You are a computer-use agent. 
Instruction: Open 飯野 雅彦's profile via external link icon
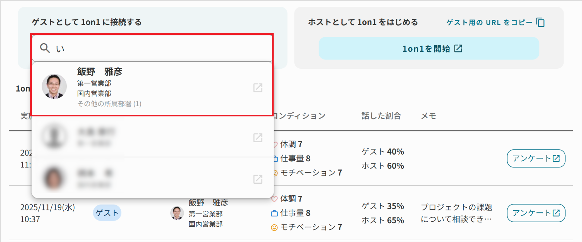click(x=258, y=88)
